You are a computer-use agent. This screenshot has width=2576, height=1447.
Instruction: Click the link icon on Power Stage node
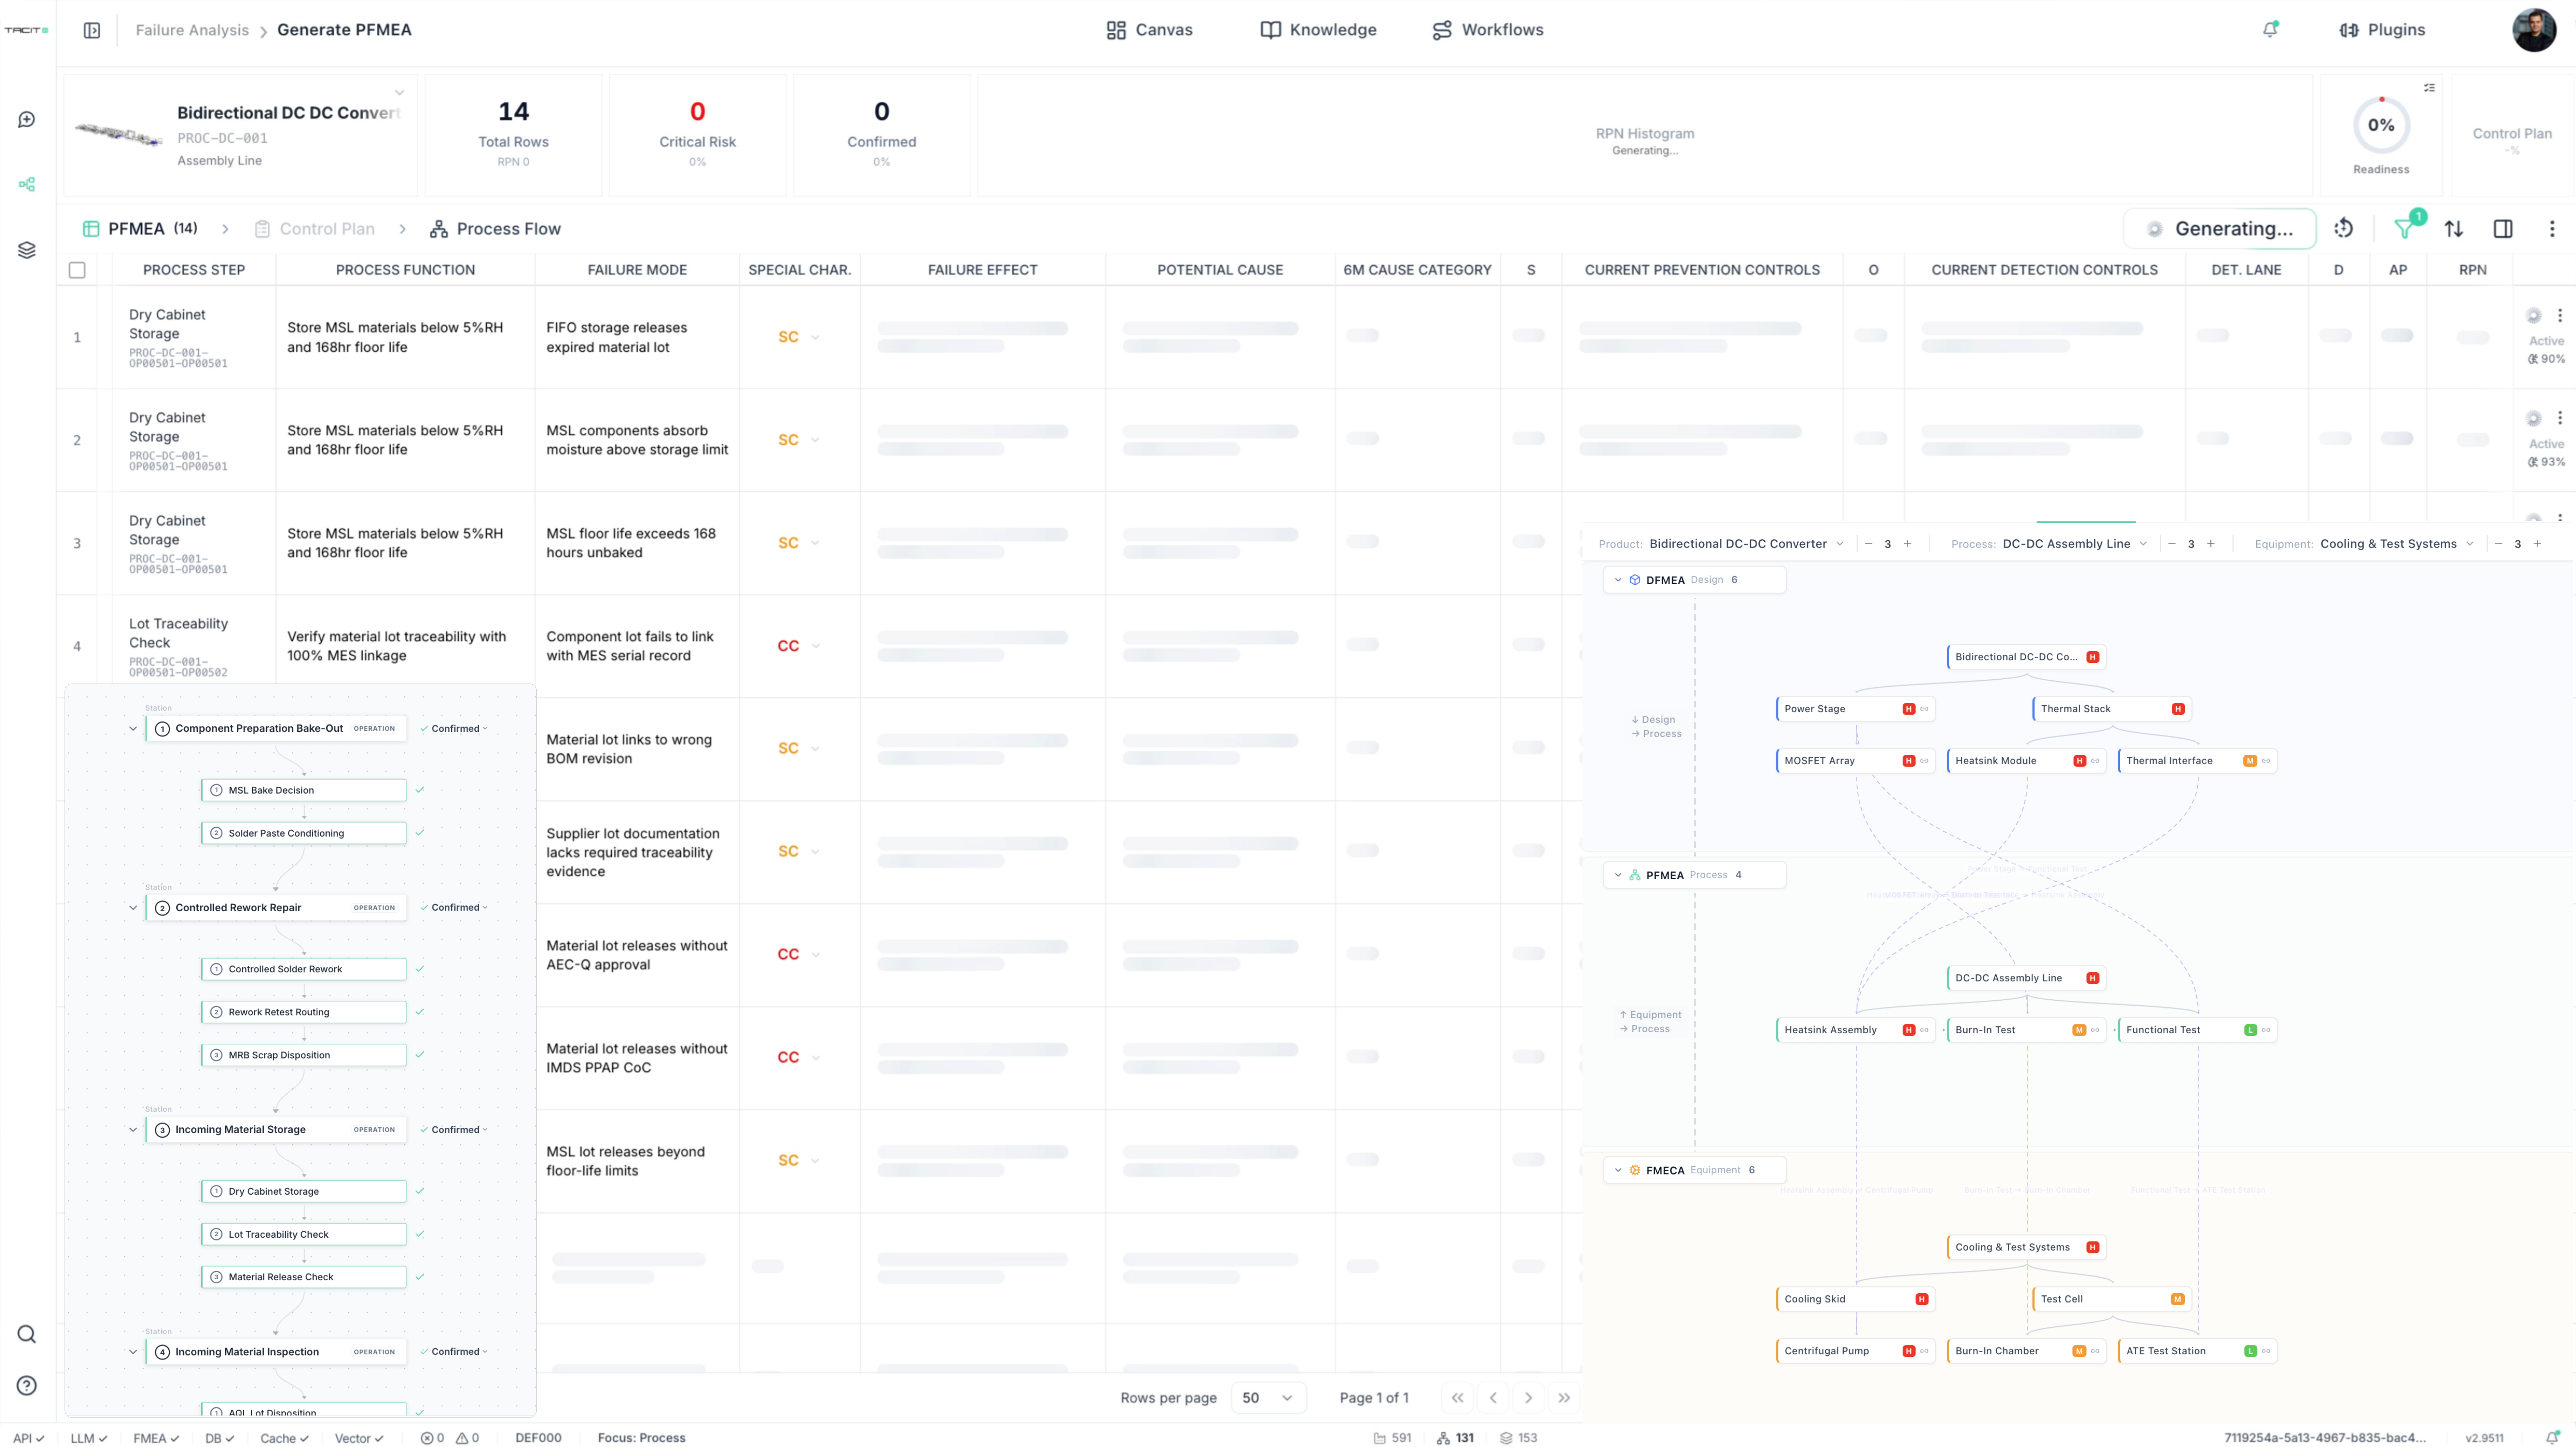(x=1924, y=709)
